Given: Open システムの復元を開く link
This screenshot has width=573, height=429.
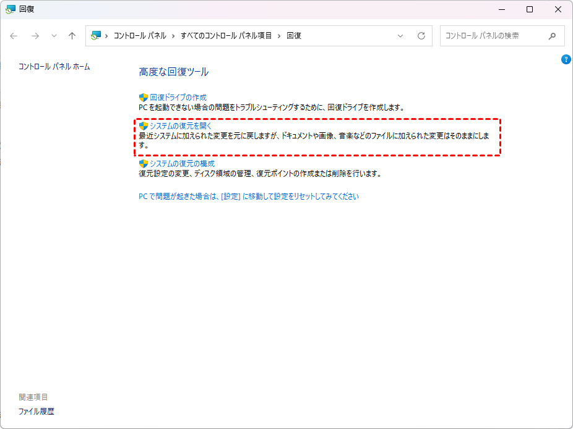Looking at the screenshot, I should point(181,125).
